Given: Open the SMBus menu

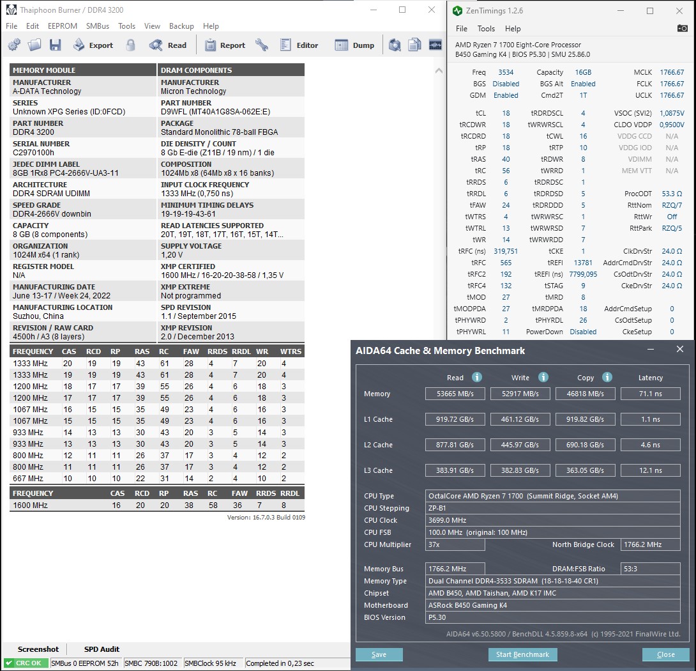Looking at the screenshot, I should click(98, 26).
